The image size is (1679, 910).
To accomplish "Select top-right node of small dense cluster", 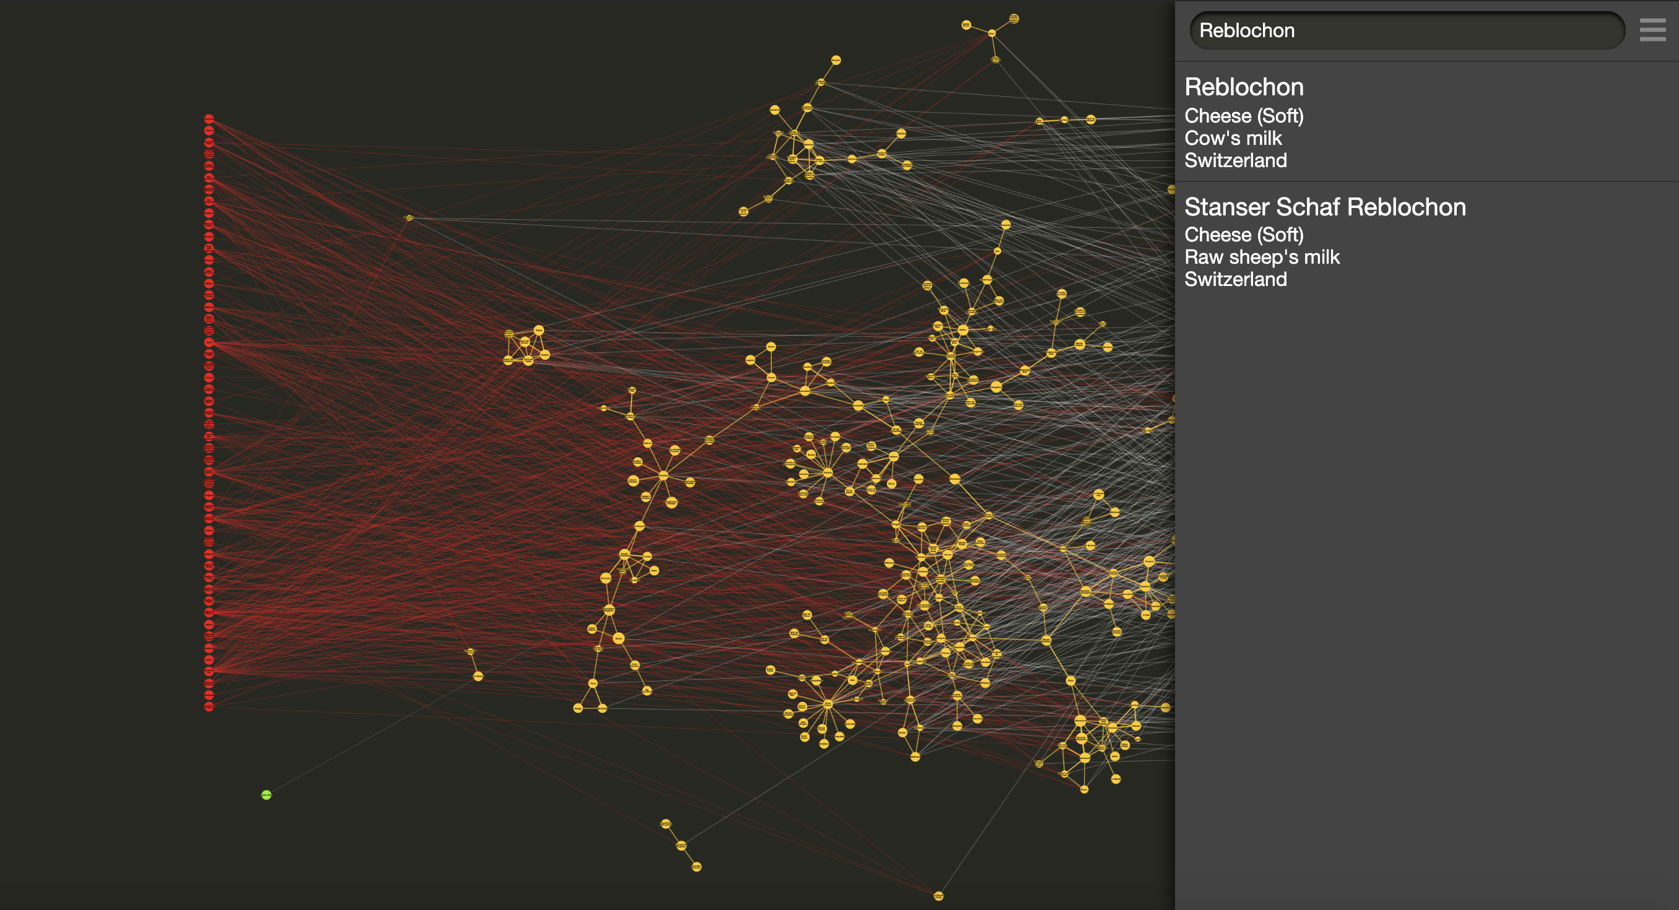I will (539, 331).
